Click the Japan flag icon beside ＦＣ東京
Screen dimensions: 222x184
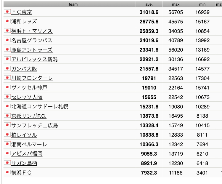(x=7, y=12)
